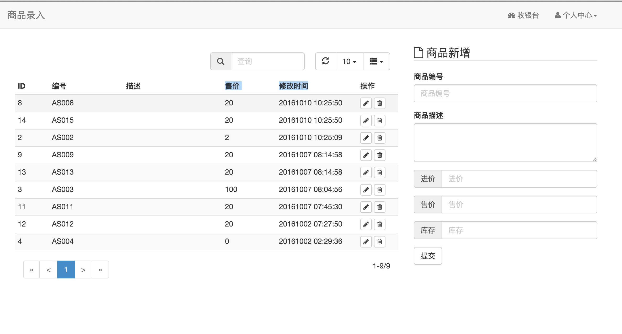Edit product AS012 with pencil icon
This screenshot has width=622, height=334.
[366, 224]
